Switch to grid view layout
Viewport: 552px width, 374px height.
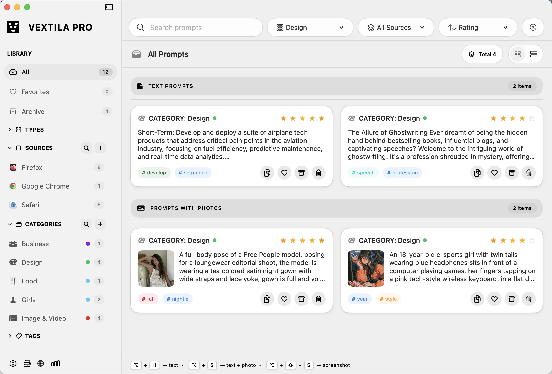[518, 54]
